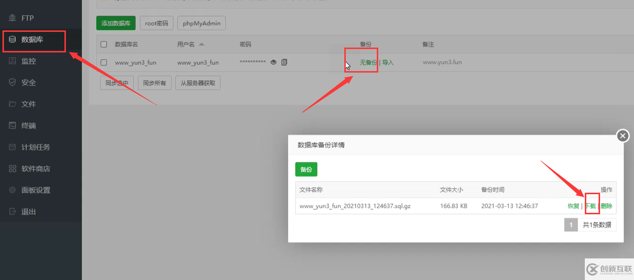Click the root密码 button
The width and height of the screenshot is (634, 280).
[x=156, y=23]
